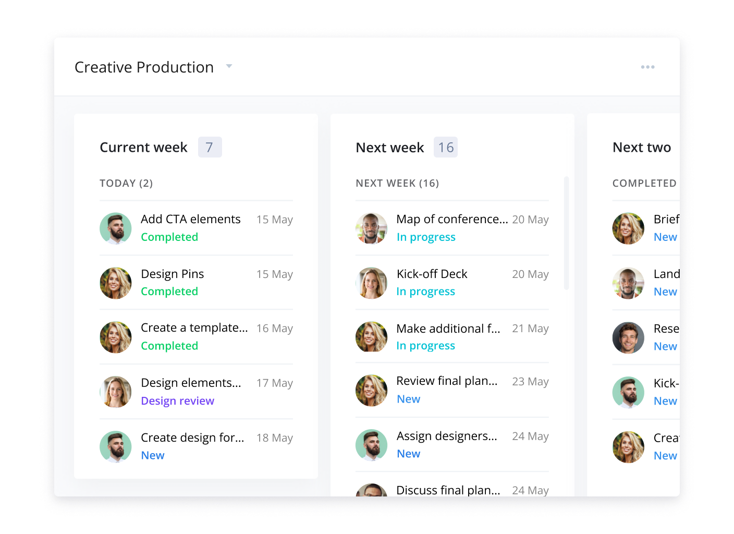Click the Current week count badge 7
Viewport: 734px width, 534px height.
(x=210, y=148)
